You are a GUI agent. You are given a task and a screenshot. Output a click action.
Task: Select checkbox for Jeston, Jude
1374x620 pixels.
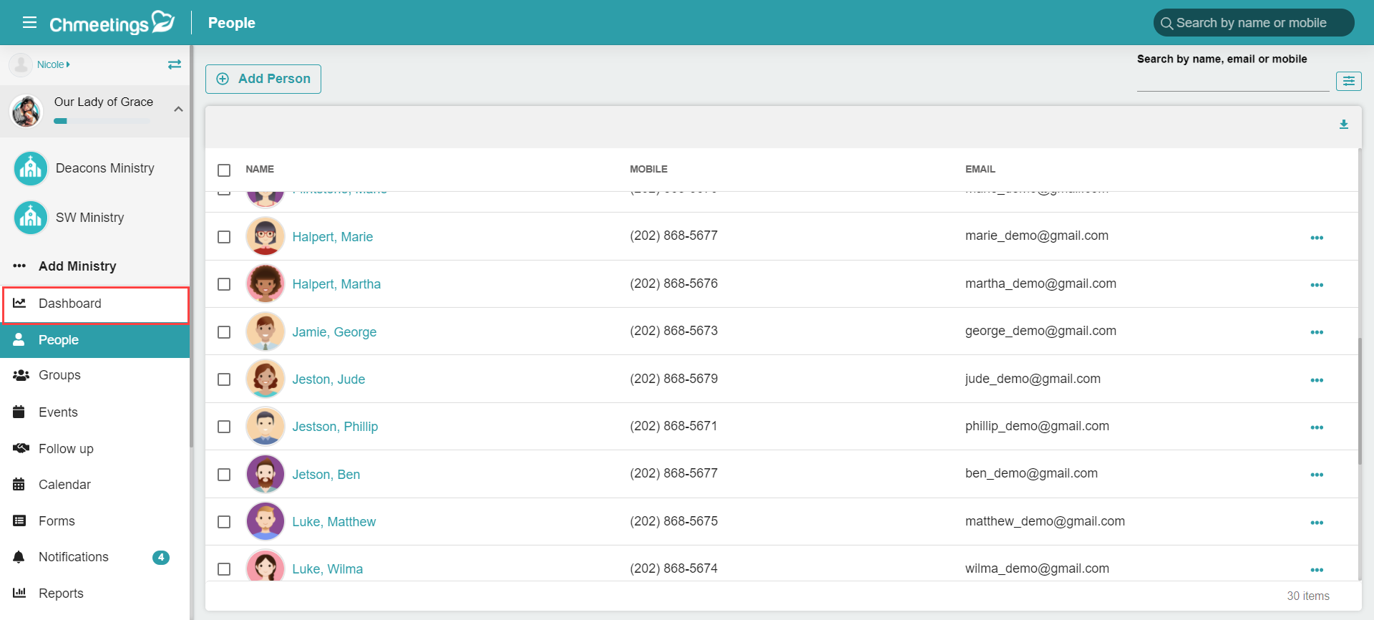click(224, 379)
